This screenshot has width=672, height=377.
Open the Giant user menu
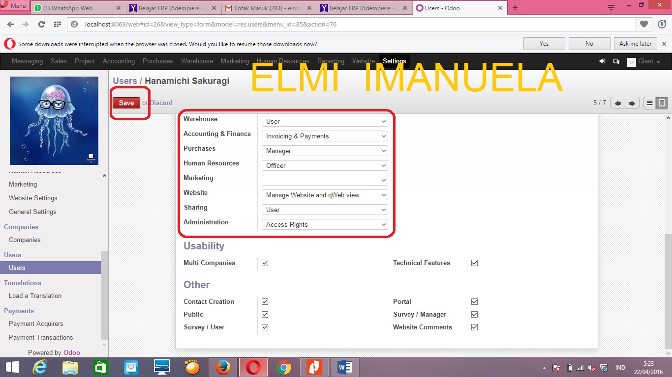(x=644, y=61)
